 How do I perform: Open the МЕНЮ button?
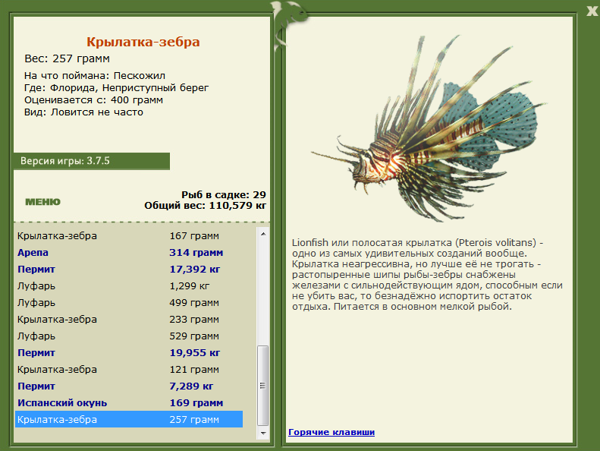(42, 202)
